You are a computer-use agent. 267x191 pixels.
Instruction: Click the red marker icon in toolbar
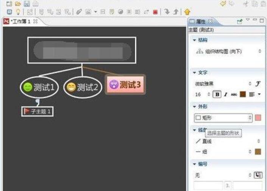point(155,12)
